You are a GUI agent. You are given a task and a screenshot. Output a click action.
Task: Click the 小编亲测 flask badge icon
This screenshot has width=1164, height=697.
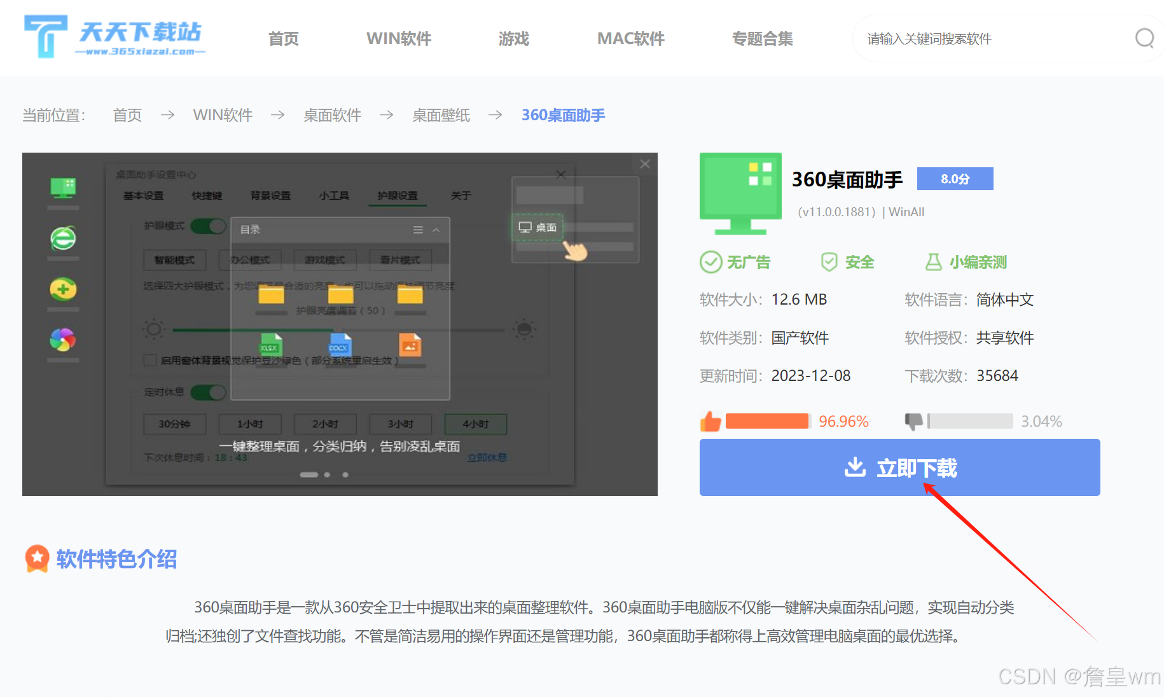(933, 262)
